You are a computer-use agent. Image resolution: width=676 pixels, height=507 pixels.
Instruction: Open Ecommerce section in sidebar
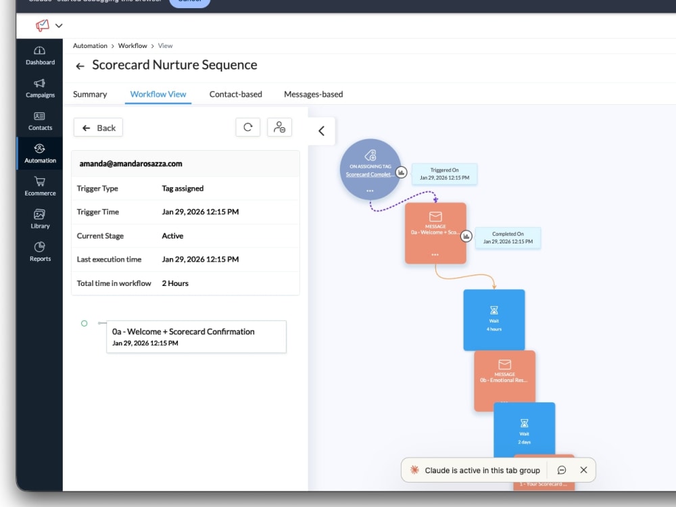pos(40,187)
